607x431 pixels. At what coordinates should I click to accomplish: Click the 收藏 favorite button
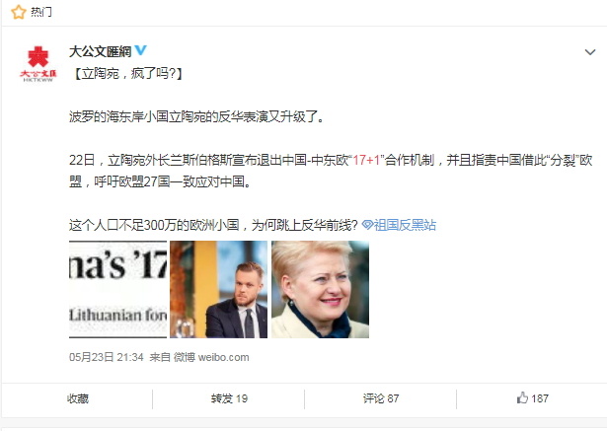coord(78,398)
